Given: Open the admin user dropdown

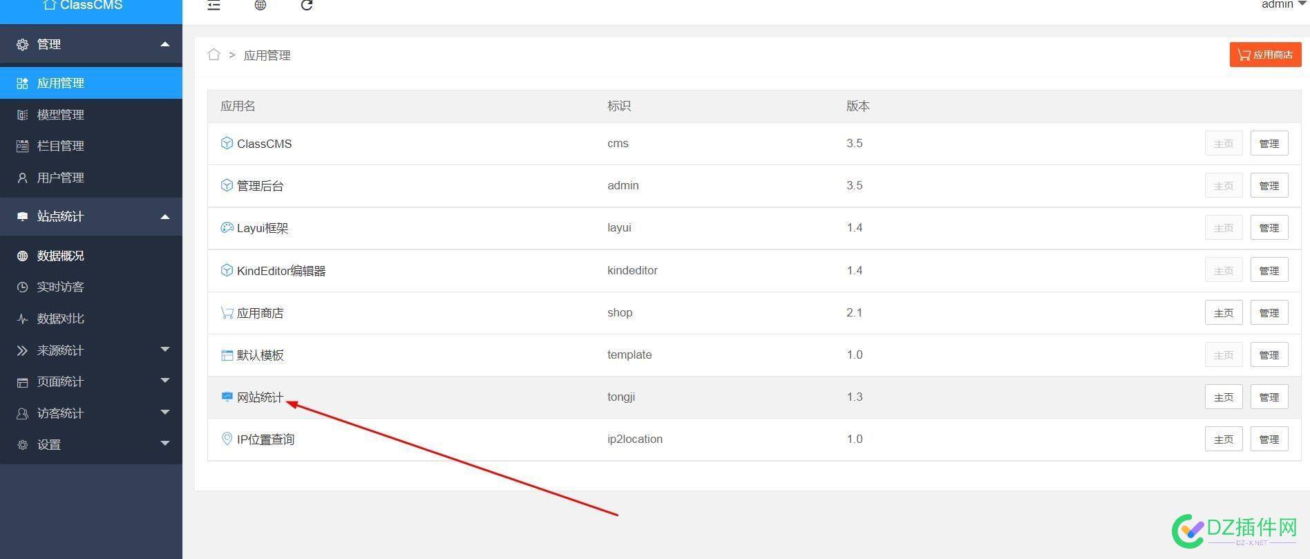Looking at the screenshot, I should click(x=1283, y=5).
